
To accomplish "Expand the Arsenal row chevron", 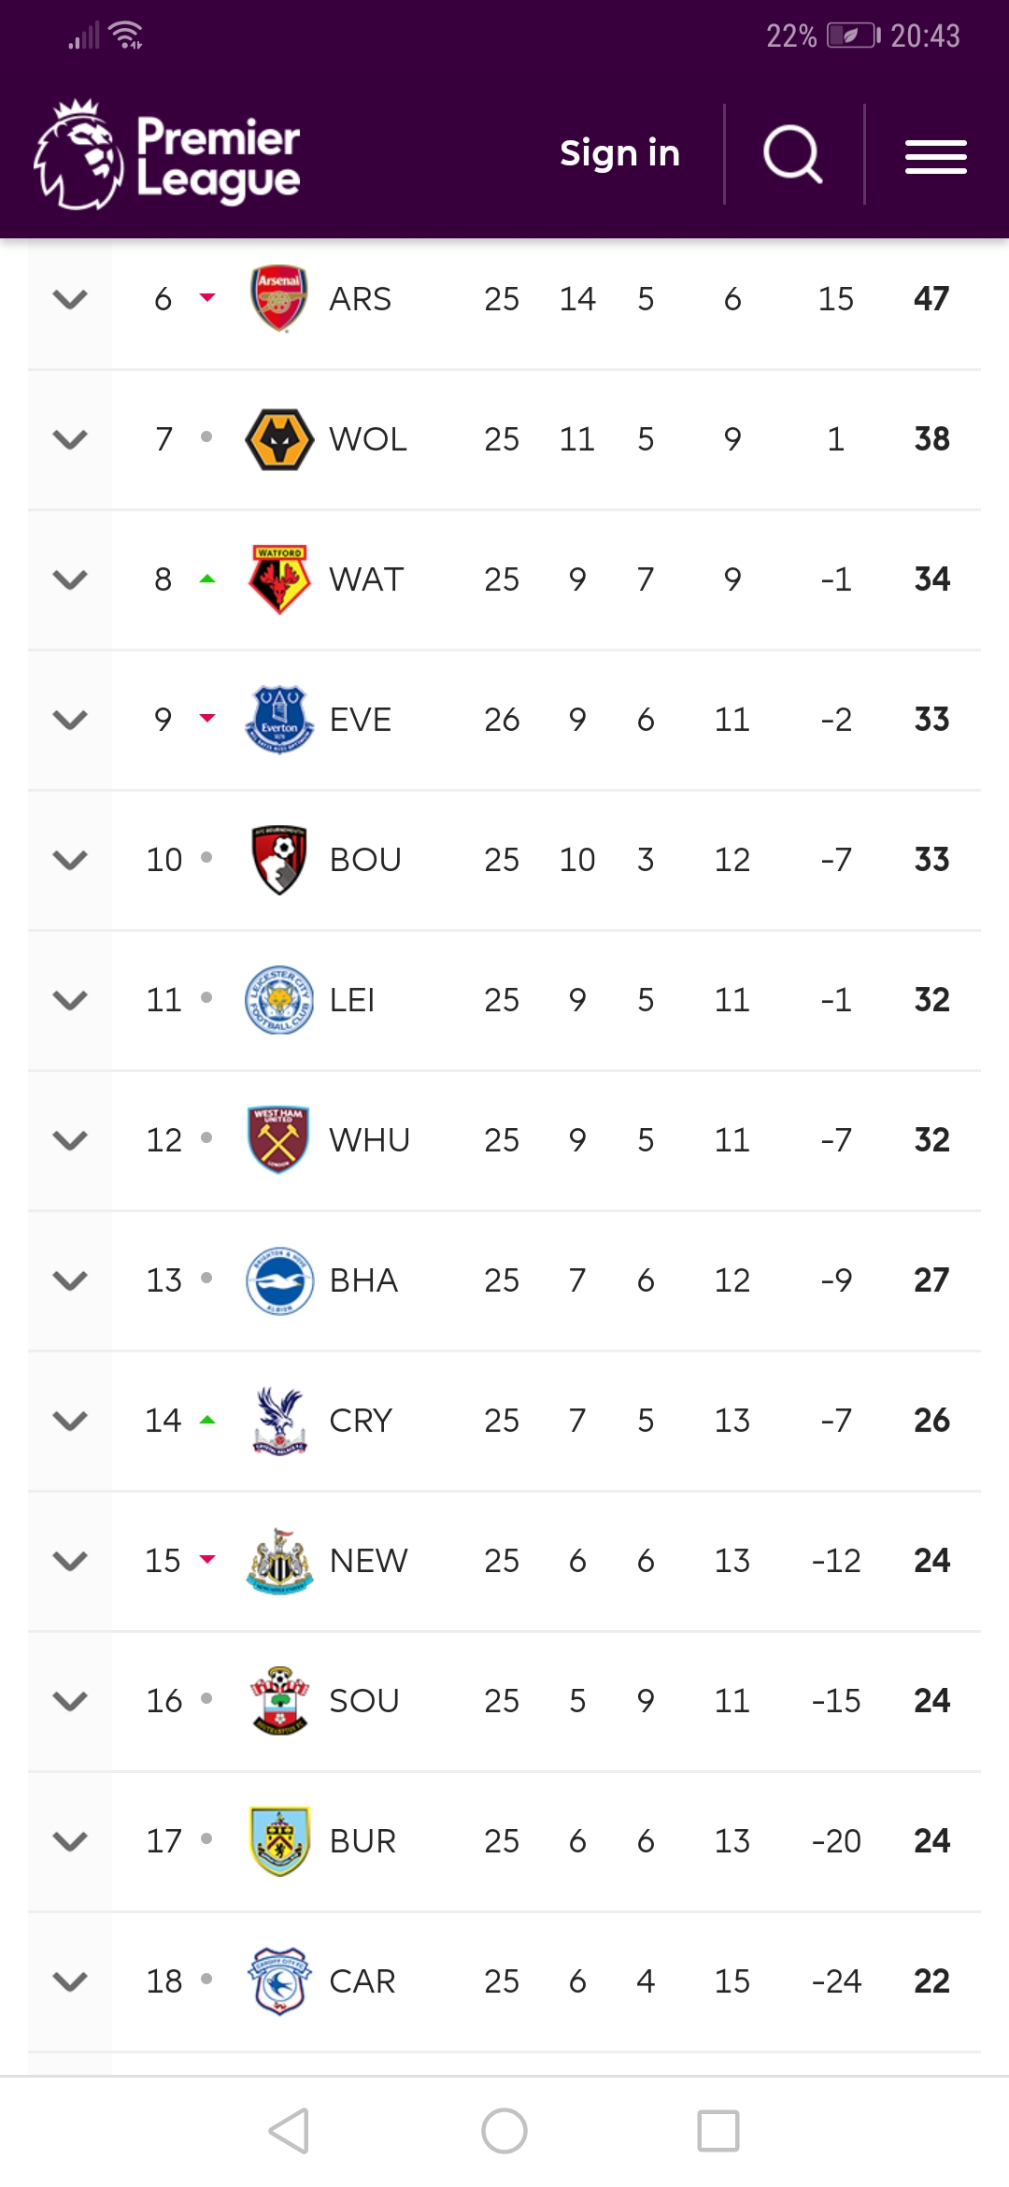I will [x=70, y=299].
